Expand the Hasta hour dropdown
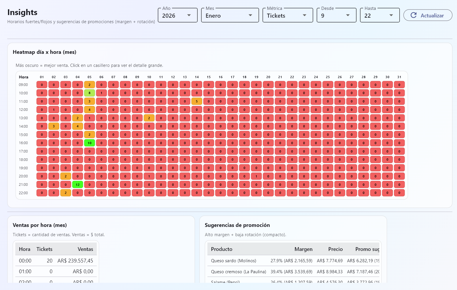The width and height of the screenshot is (457, 290). click(x=380, y=15)
